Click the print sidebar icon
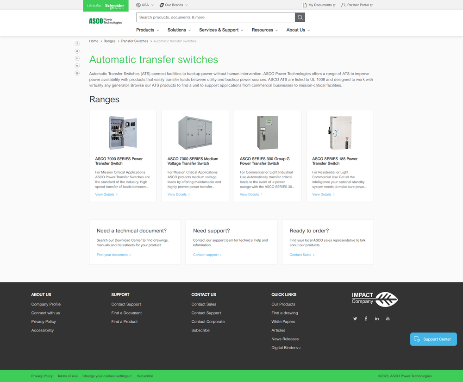The width and height of the screenshot is (463, 382). (x=77, y=73)
